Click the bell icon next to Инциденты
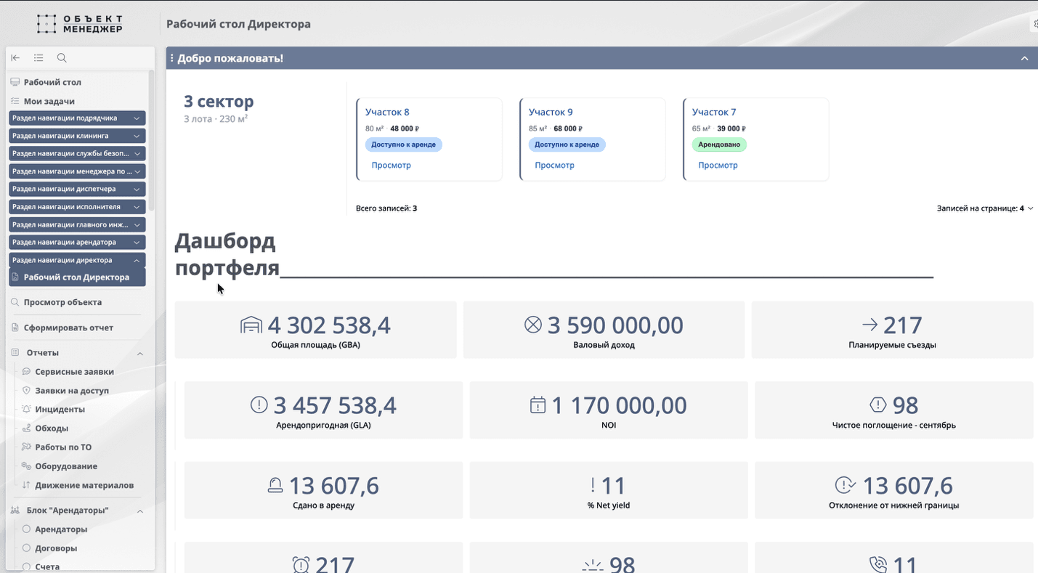The height and width of the screenshot is (573, 1038). tap(27, 410)
